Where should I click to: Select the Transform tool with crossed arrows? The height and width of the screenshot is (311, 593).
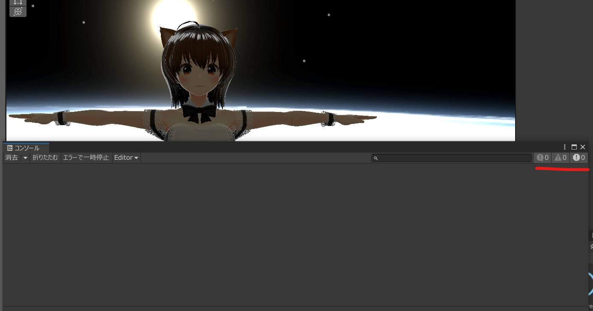coord(18,12)
